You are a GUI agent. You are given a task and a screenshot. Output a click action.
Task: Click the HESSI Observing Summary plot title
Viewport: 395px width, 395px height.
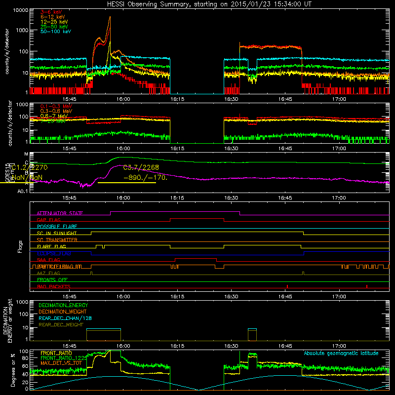click(x=209, y=4)
